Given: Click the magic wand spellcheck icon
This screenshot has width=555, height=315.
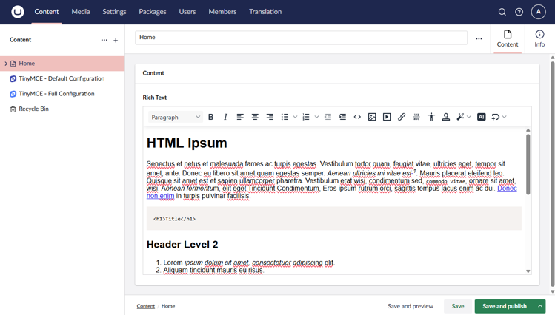Looking at the screenshot, I should tap(460, 117).
